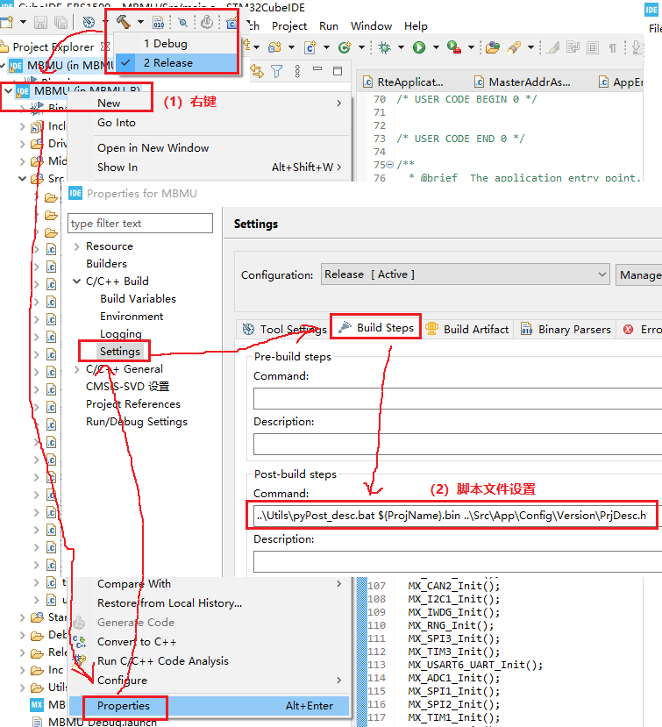Switch to the Build Steps tab
662x727 pixels.
(x=375, y=328)
